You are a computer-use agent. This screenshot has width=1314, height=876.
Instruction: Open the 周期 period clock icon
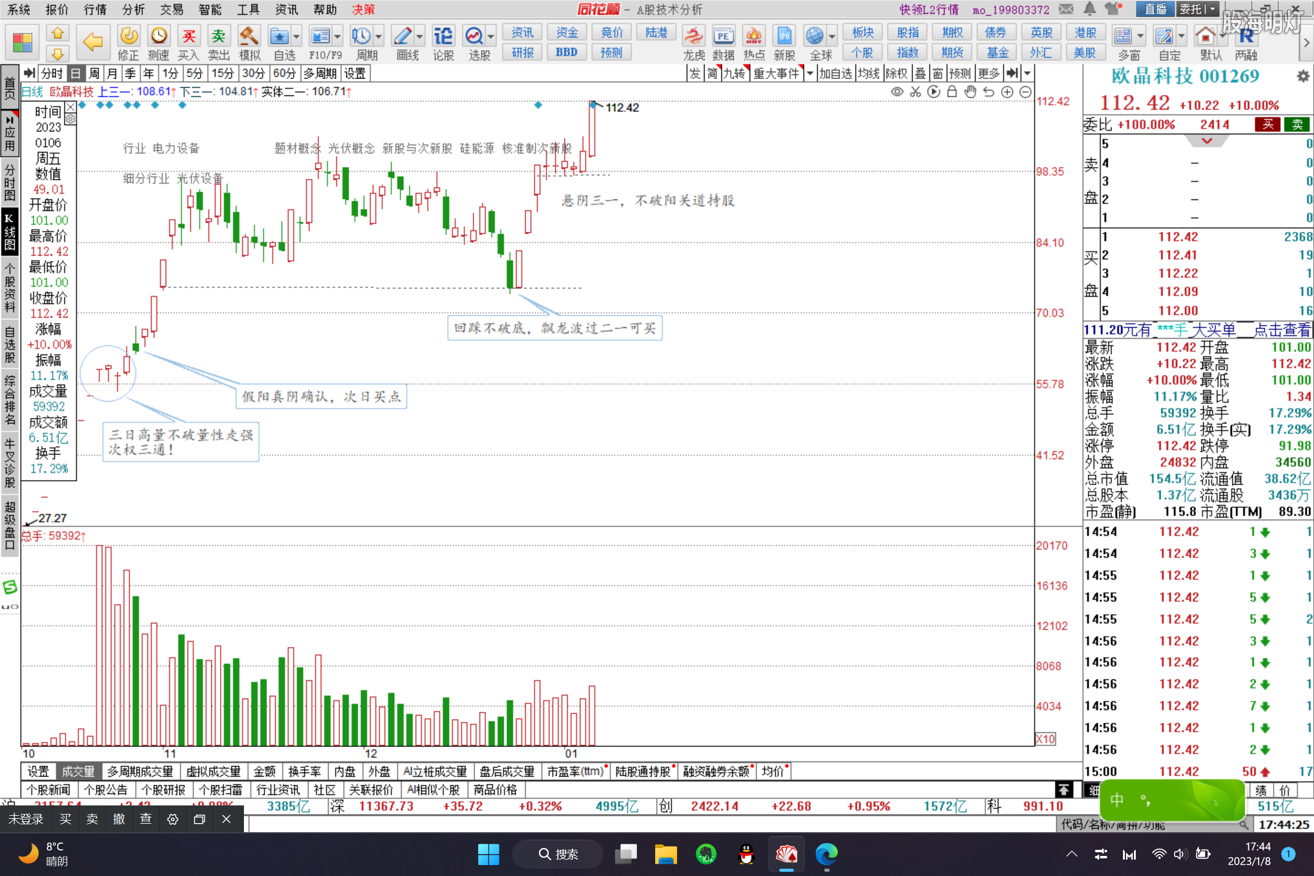(x=361, y=36)
